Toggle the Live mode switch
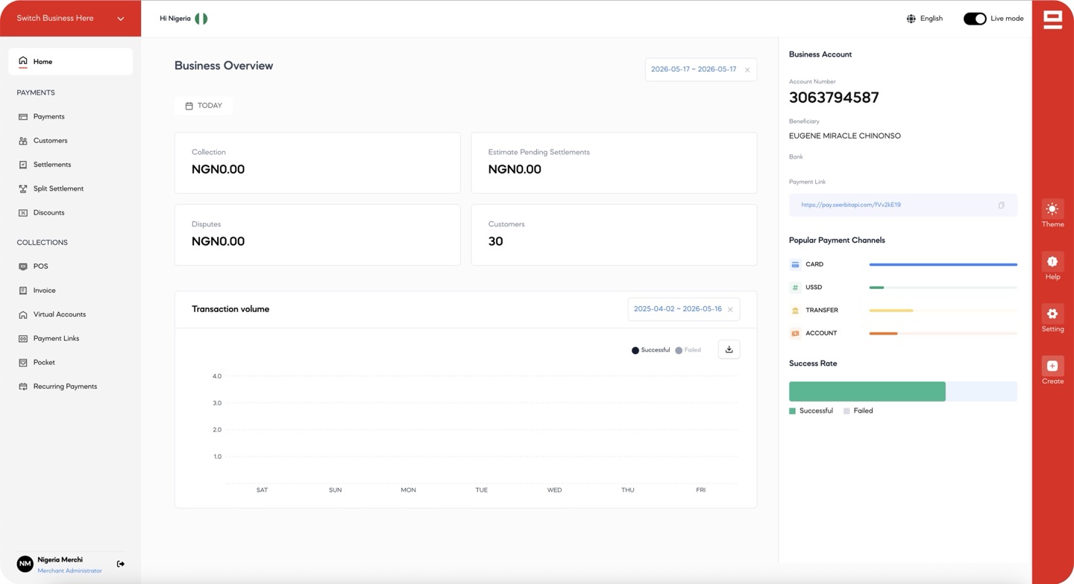Screen dimensions: 1074x584 [975, 19]
